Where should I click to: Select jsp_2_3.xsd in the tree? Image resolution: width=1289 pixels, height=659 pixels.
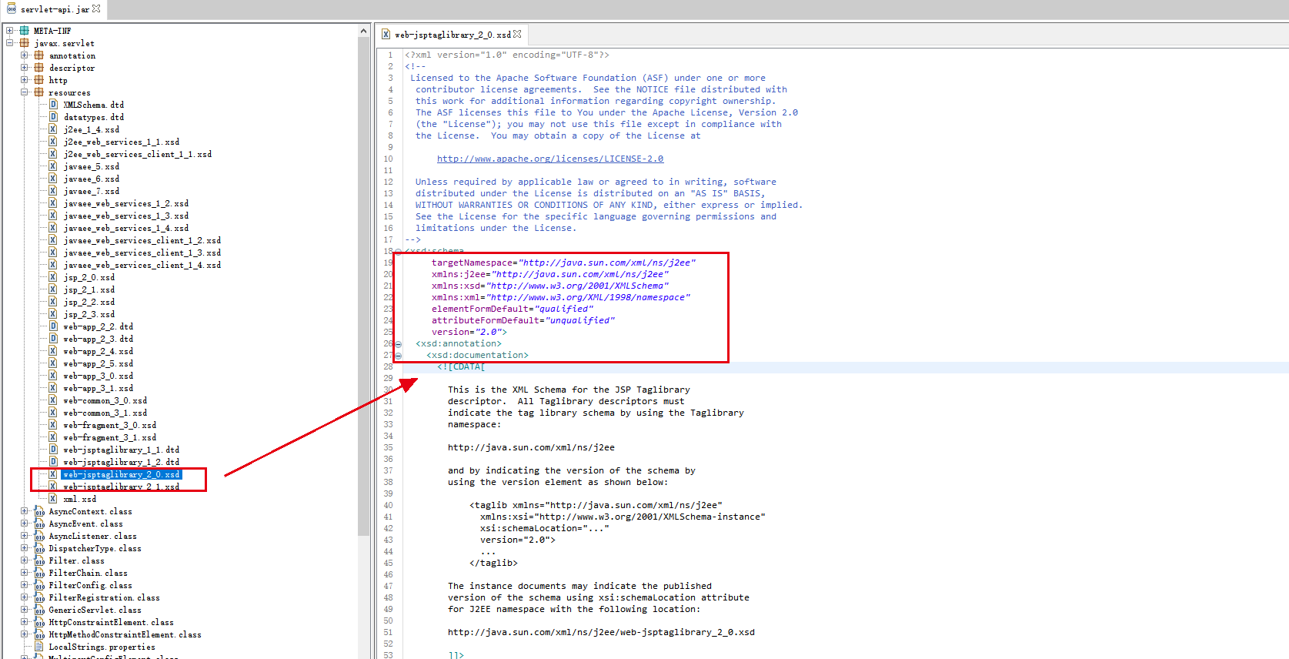(x=89, y=314)
